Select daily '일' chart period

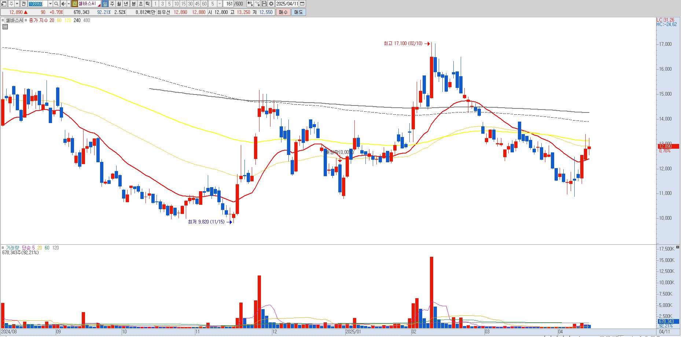pyautogui.click(x=105, y=4)
